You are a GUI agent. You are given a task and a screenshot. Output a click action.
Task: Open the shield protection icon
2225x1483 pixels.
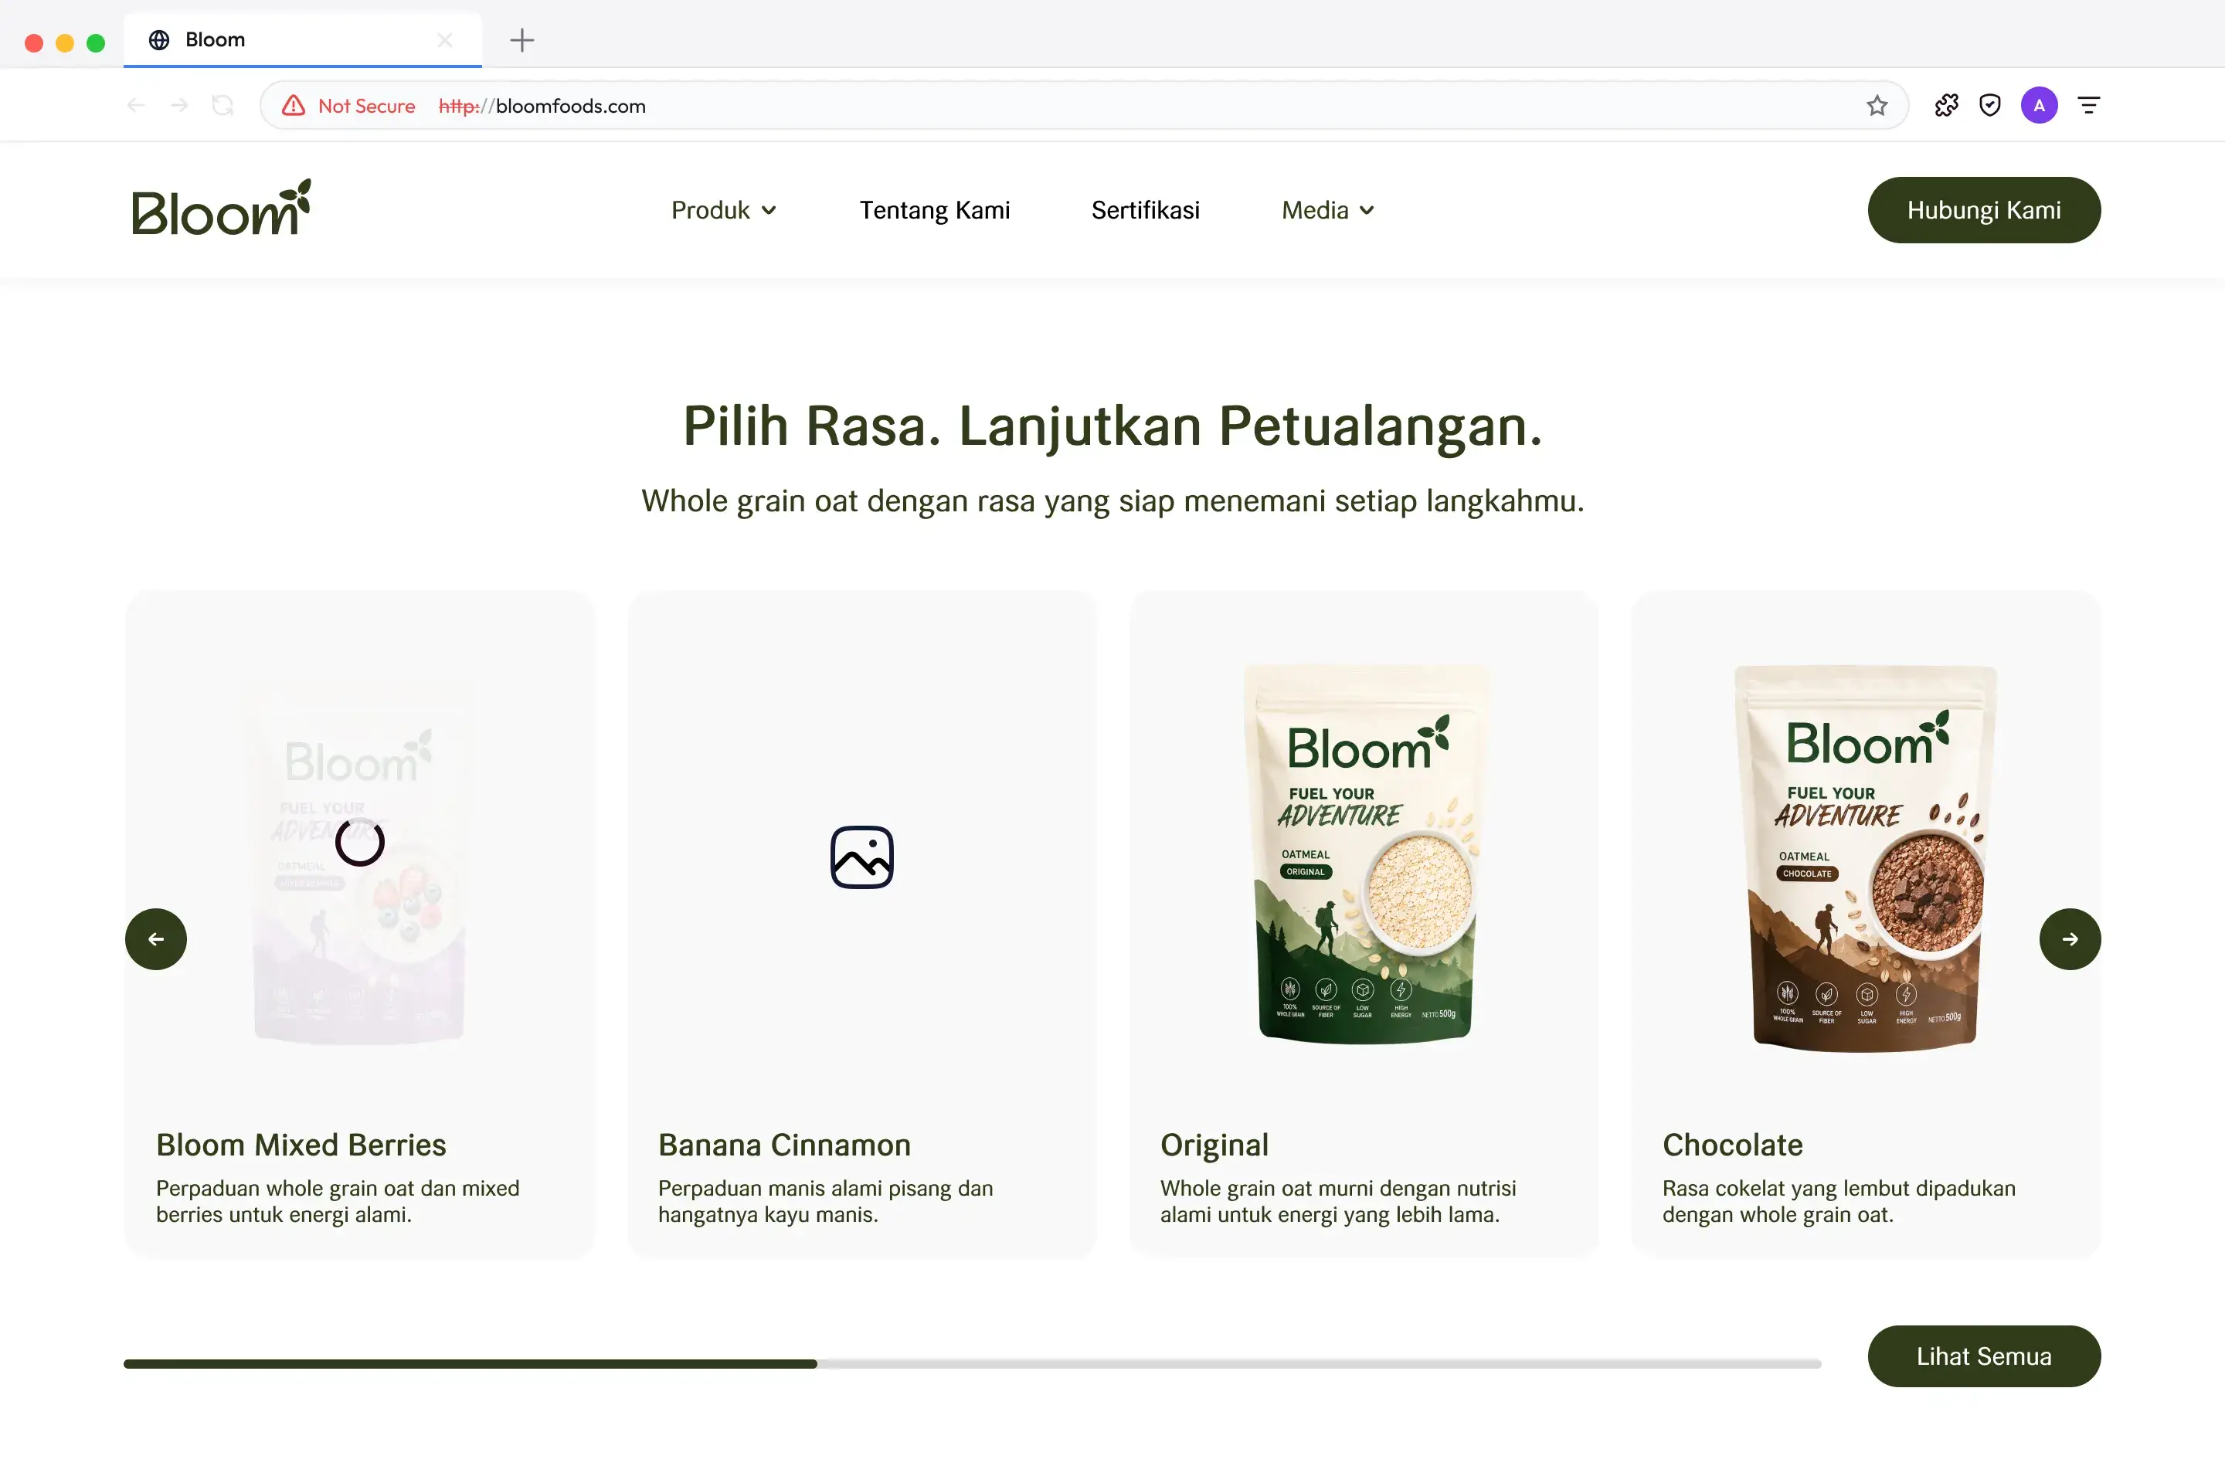tap(1990, 106)
